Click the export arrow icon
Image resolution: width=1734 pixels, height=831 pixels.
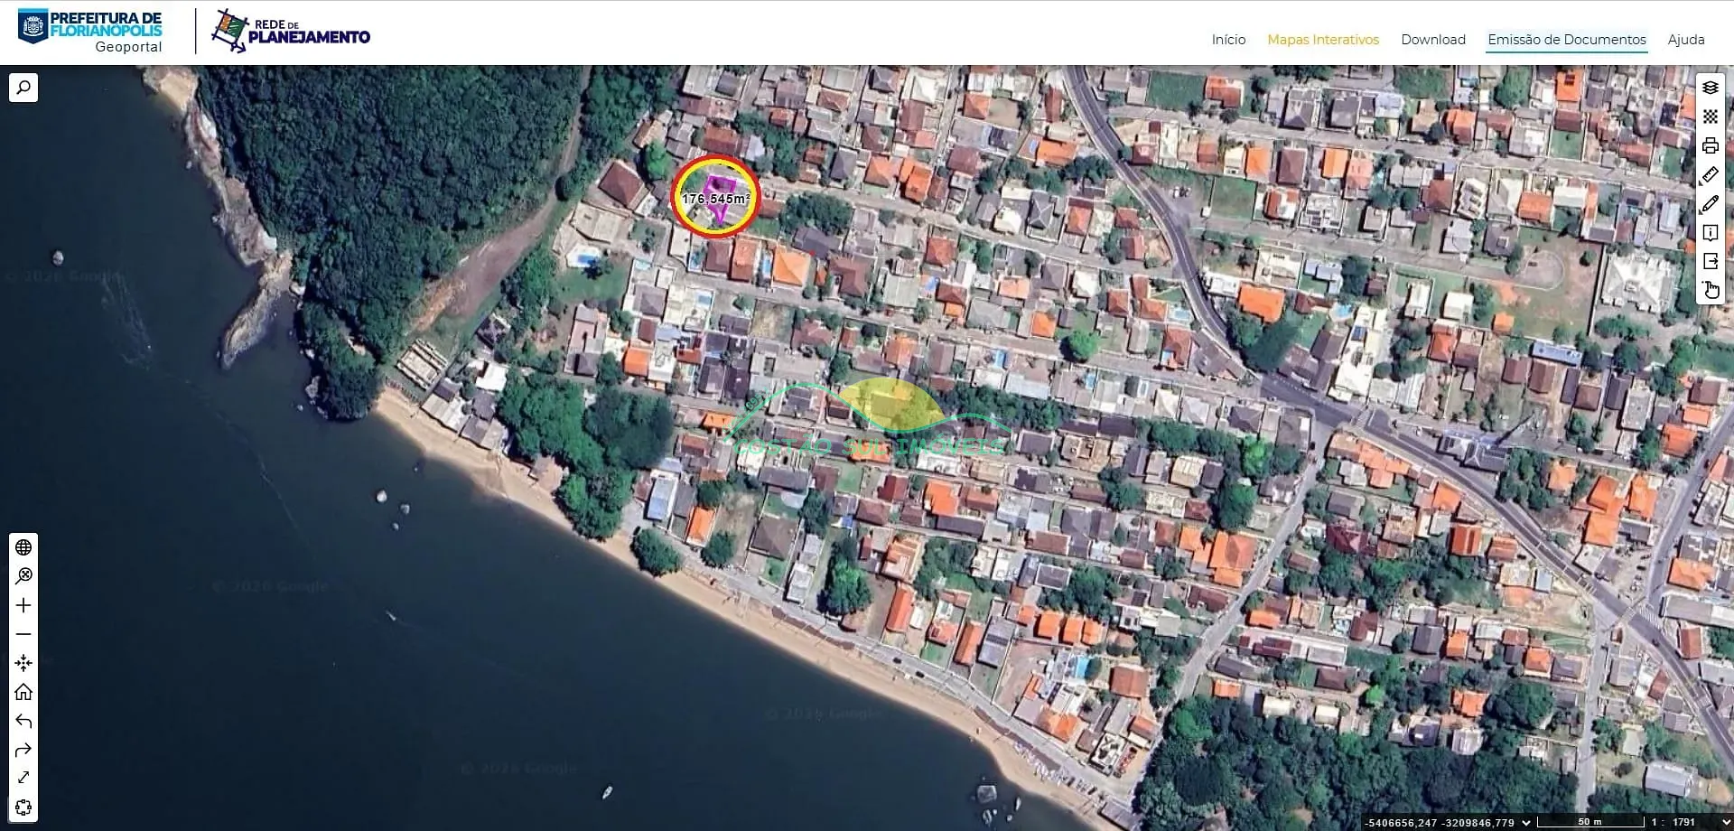click(1710, 262)
